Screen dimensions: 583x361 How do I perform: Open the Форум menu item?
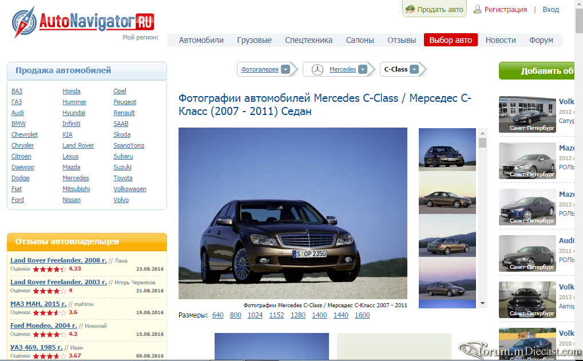(x=541, y=40)
